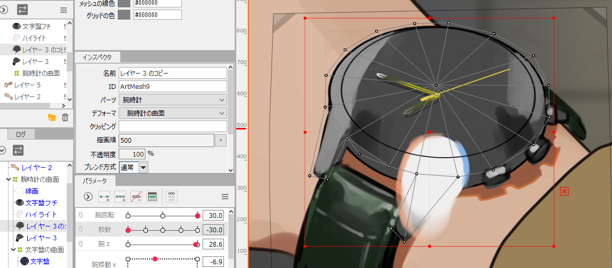Switch to the ログ tab
The height and width of the screenshot is (268, 612).
[21, 135]
